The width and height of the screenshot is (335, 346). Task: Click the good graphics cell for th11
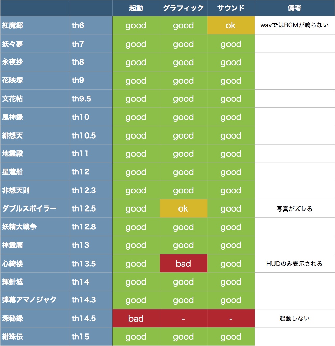(183, 154)
